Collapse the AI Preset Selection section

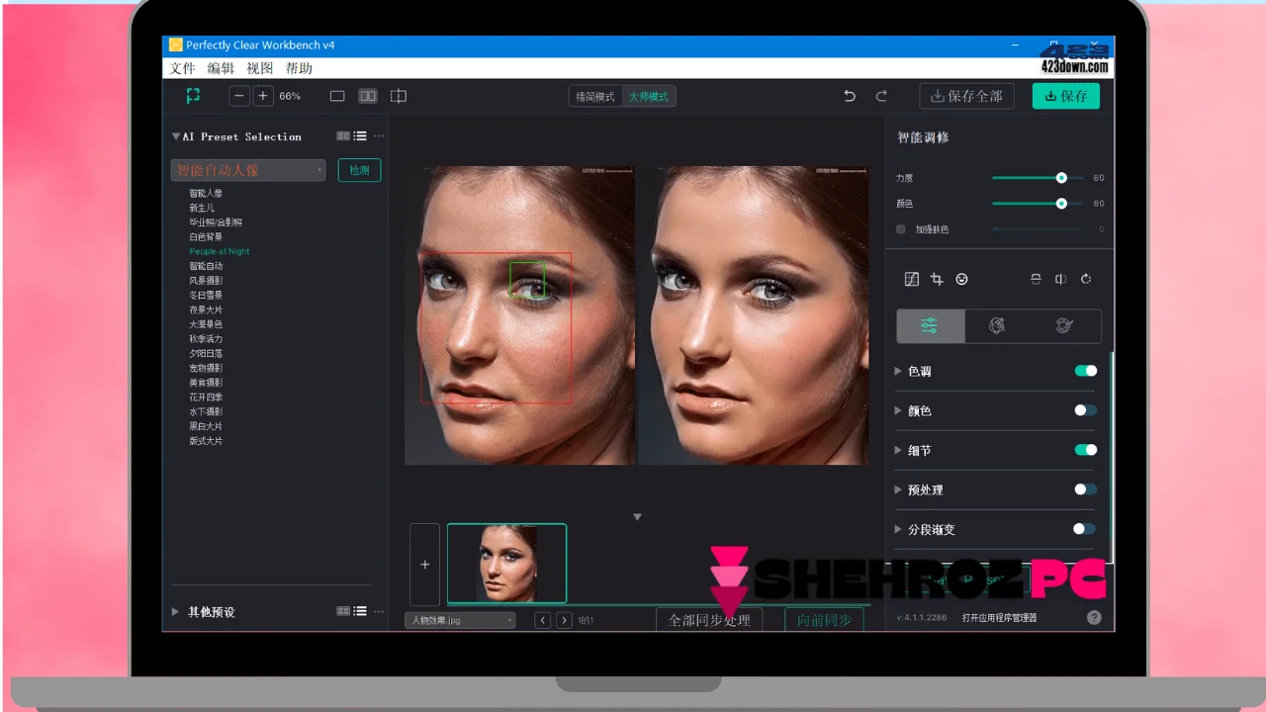(176, 136)
